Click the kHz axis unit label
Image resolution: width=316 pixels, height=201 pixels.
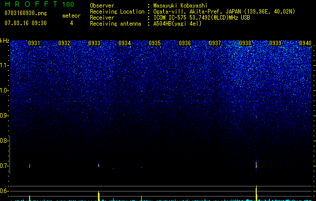click(x=5, y=41)
